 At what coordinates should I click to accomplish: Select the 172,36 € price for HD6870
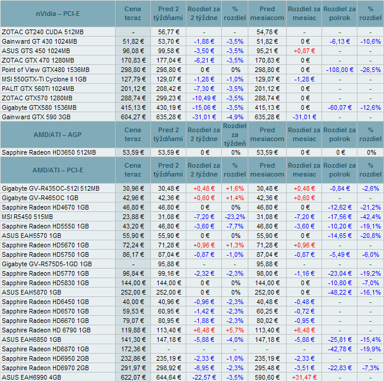pyautogui.click(x=133, y=349)
